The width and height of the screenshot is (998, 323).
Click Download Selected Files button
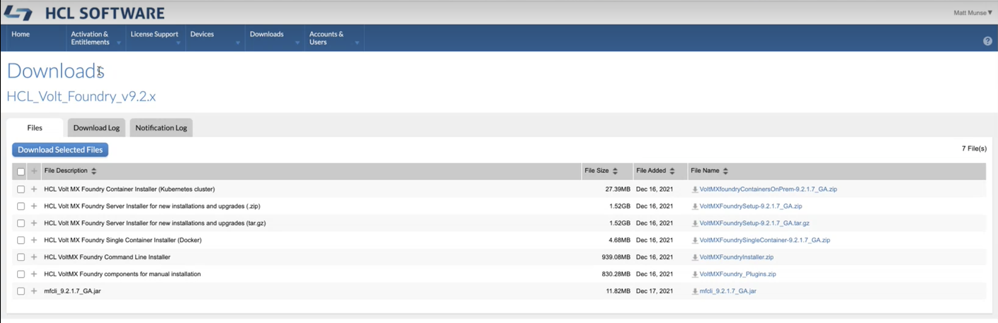pyautogui.click(x=60, y=150)
